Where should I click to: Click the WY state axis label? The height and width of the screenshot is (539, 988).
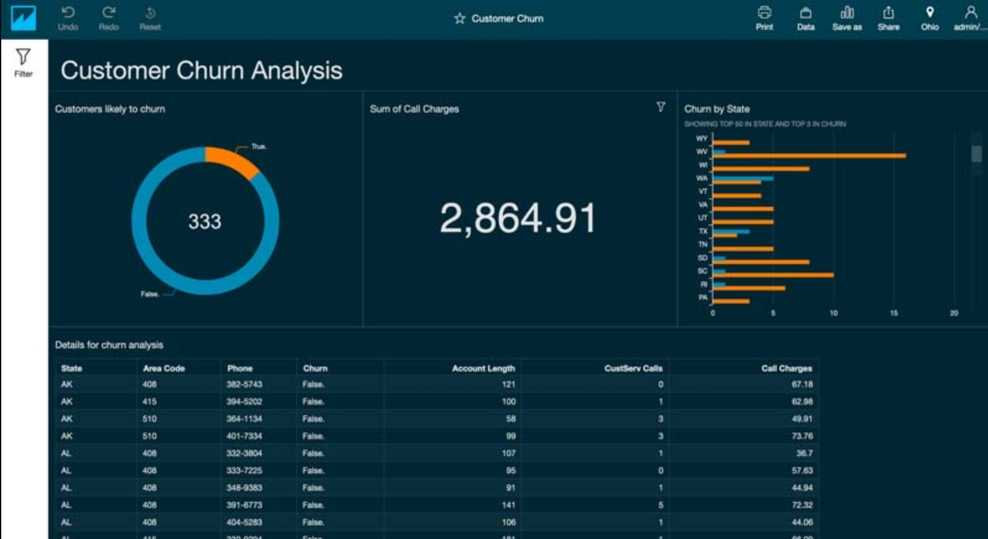pos(702,138)
